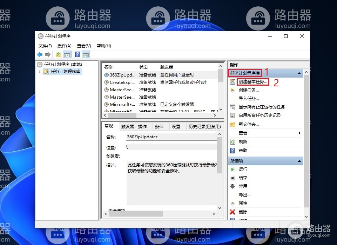
Task: Click the clock icon beside 属性
Action: pos(232,203)
